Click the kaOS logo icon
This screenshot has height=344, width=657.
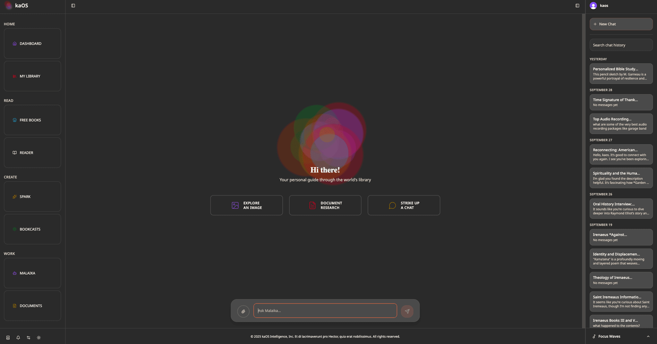pyautogui.click(x=9, y=6)
